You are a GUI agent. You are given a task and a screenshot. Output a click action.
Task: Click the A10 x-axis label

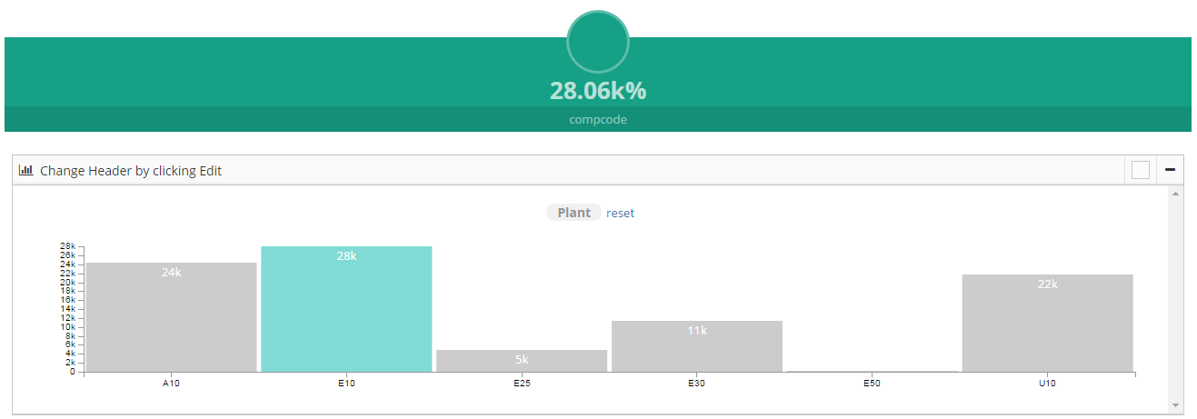(x=172, y=384)
